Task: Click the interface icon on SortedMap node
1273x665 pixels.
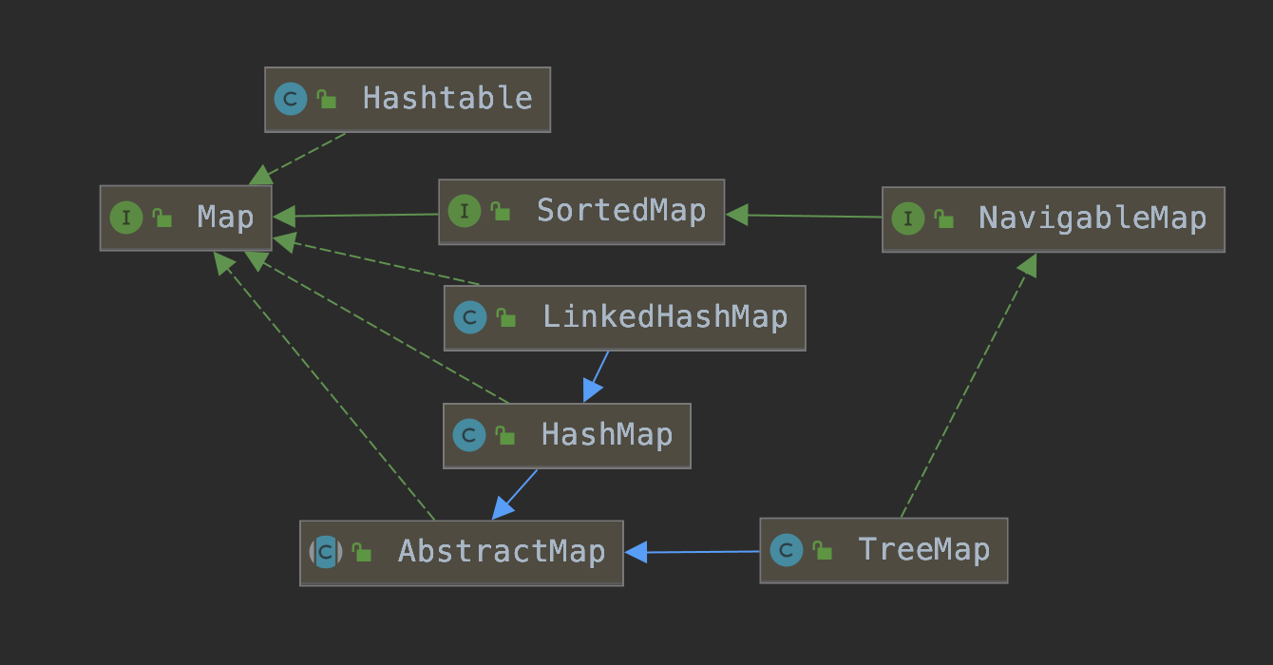Action: (465, 211)
